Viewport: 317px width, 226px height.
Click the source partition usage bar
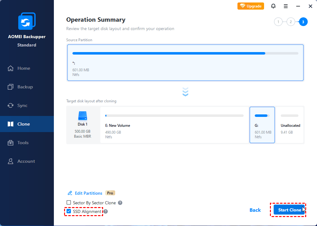click(x=185, y=53)
